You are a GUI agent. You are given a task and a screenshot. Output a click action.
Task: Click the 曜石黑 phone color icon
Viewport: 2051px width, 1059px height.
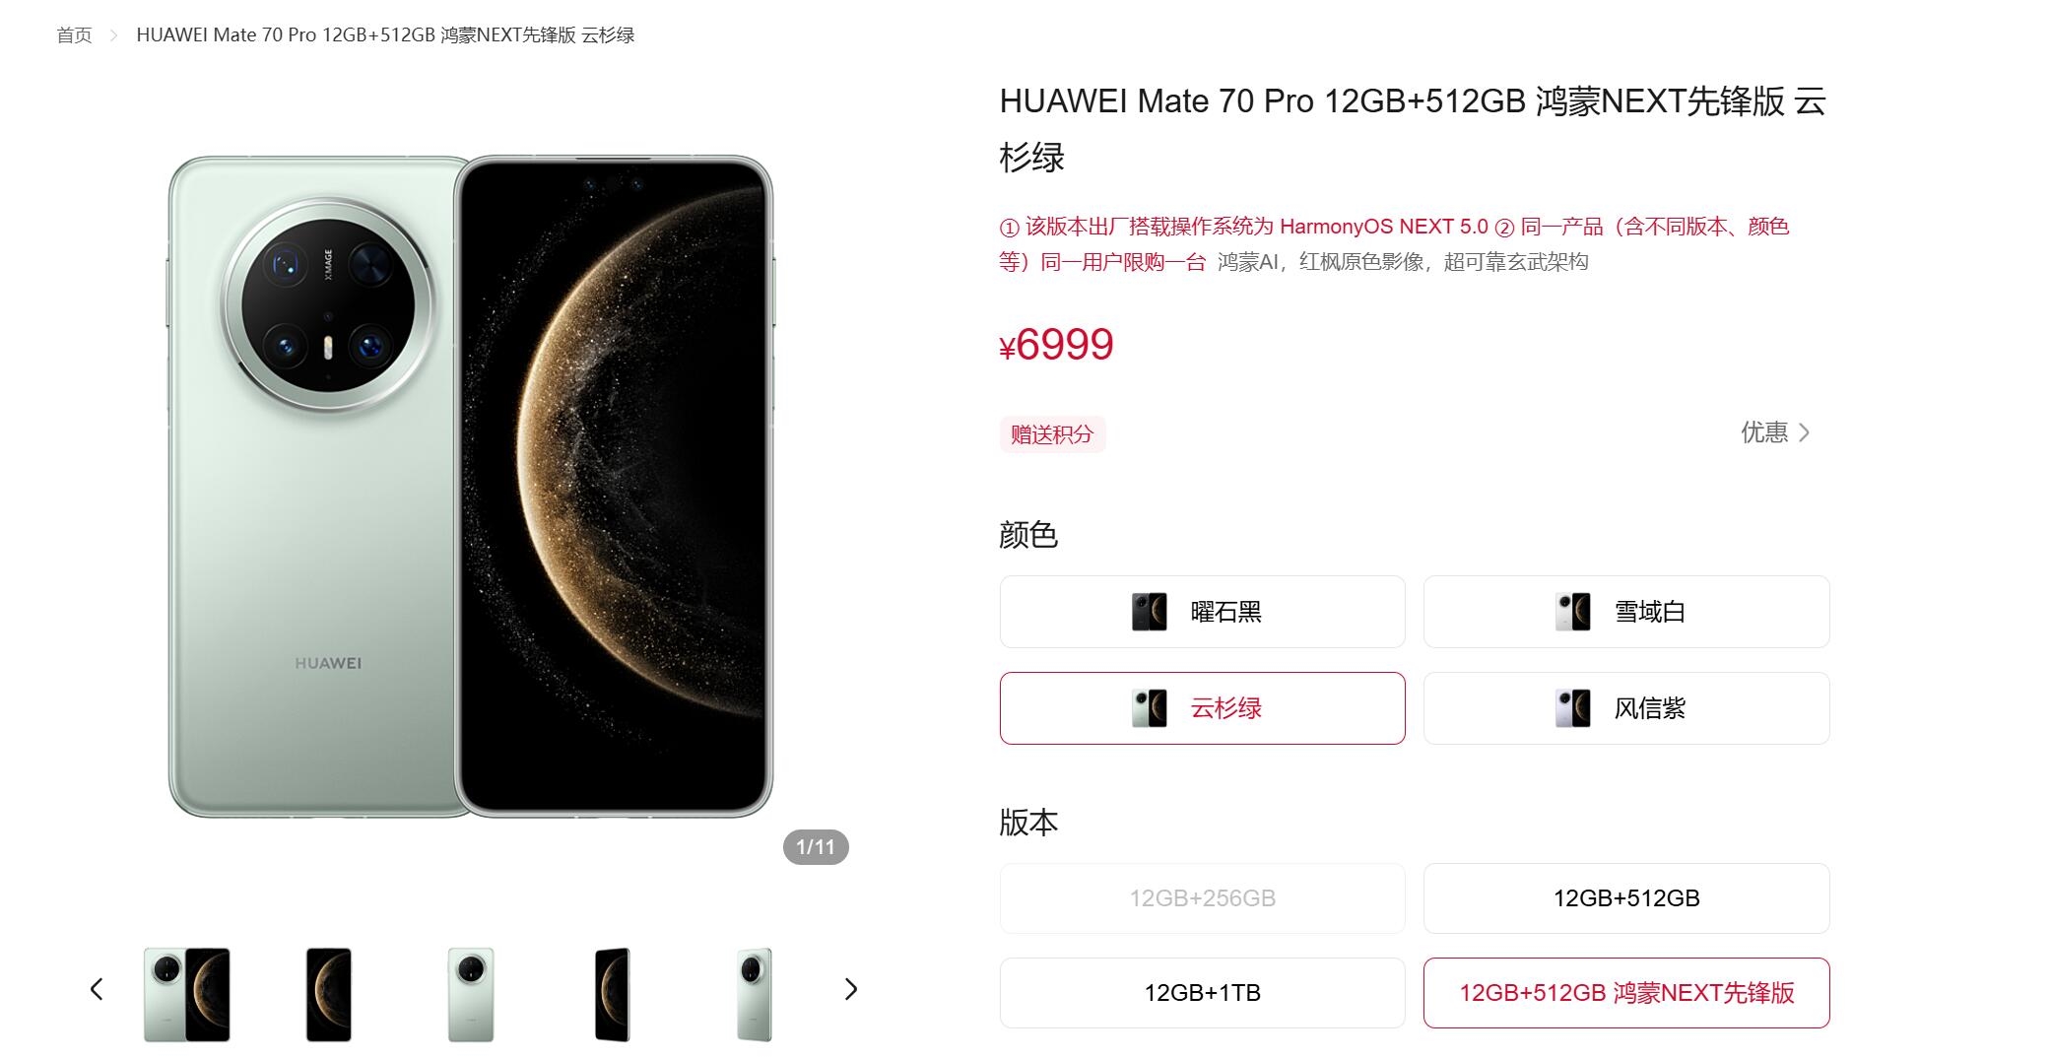1150,612
